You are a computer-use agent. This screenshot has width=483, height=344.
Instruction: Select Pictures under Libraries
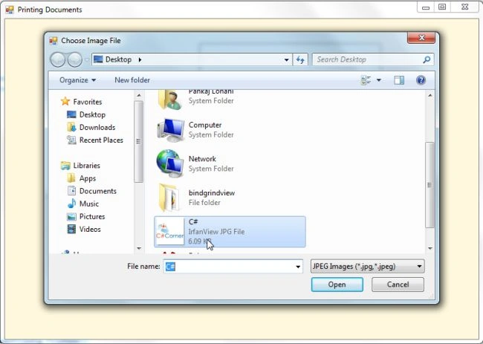pyautogui.click(x=92, y=216)
